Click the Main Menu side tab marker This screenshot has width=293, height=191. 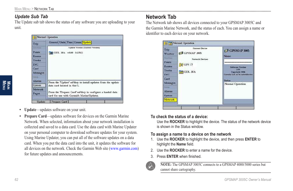coord(6,85)
